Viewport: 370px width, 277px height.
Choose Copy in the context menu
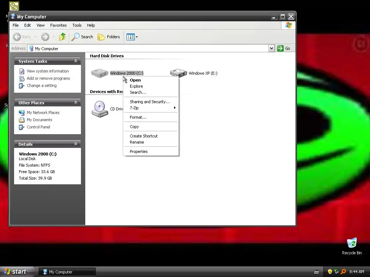tap(151, 127)
